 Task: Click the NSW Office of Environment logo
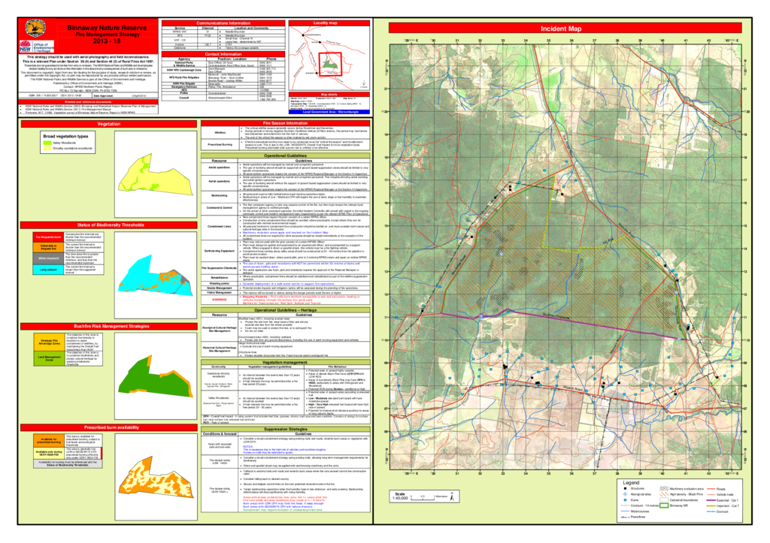click(36, 47)
